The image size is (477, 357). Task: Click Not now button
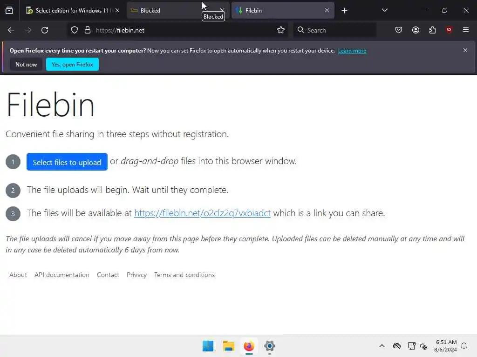[x=26, y=64]
